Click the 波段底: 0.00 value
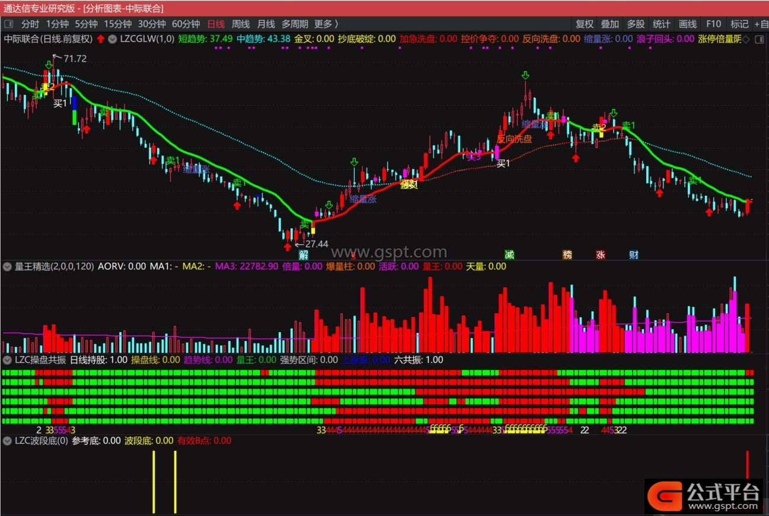The image size is (769, 516). pos(149,441)
